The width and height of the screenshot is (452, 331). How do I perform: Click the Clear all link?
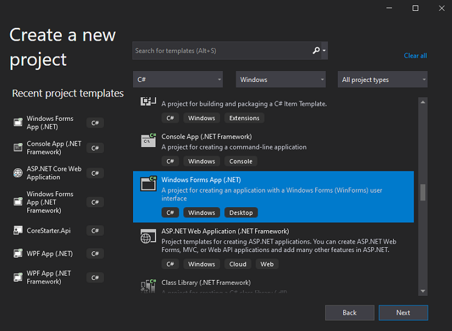coord(416,56)
